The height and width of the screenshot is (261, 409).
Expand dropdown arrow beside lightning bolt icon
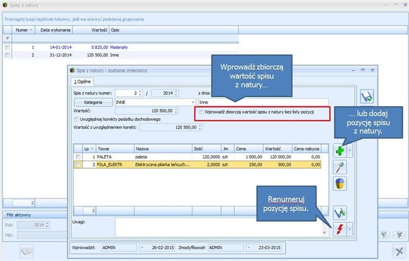350,230
